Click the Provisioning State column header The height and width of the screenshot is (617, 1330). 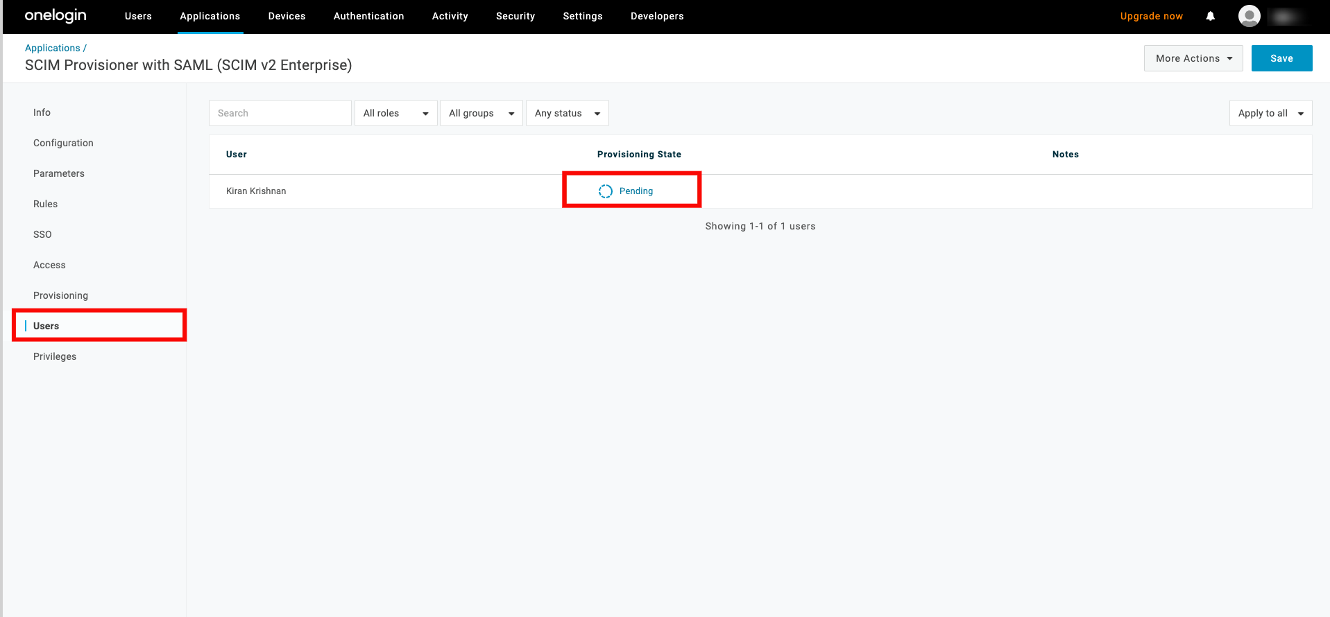point(639,155)
